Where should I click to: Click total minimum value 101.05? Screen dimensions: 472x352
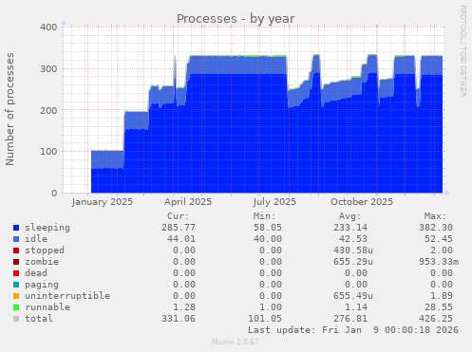point(265,319)
